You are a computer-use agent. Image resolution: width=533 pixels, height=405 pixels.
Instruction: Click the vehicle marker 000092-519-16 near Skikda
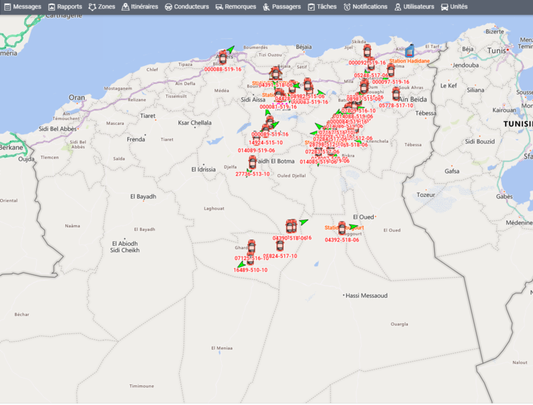[367, 51]
